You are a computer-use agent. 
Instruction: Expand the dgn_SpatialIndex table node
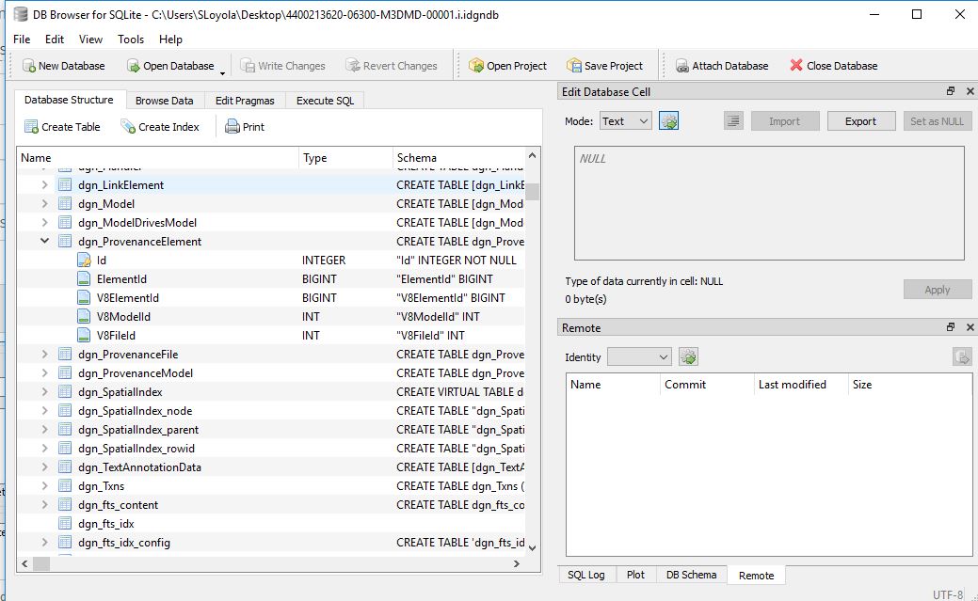coord(44,391)
